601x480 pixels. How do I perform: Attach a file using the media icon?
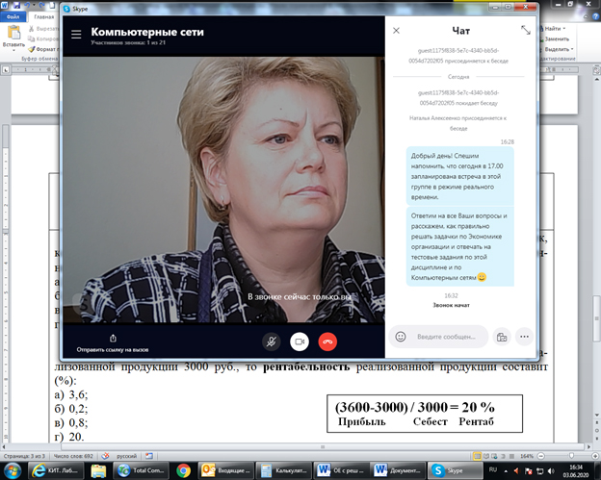[501, 337]
